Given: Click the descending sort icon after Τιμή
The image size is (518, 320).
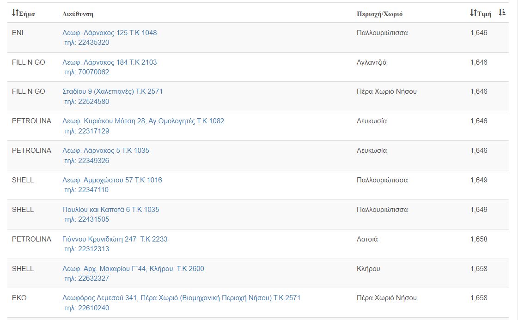Looking at the screenshot, I should [502, 13].
